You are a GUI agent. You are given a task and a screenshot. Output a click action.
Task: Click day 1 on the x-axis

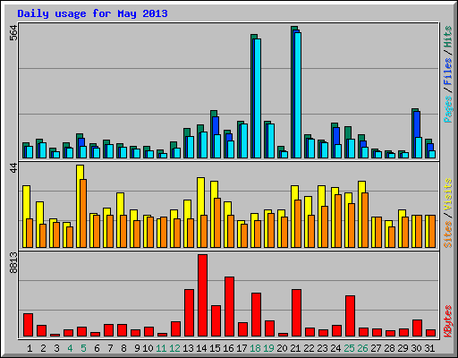tap(30, 348)
